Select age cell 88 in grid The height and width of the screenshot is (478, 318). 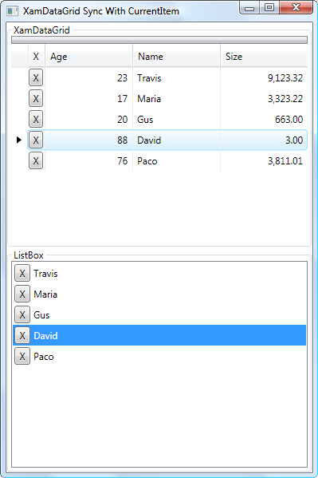click(x=88, y=140)
